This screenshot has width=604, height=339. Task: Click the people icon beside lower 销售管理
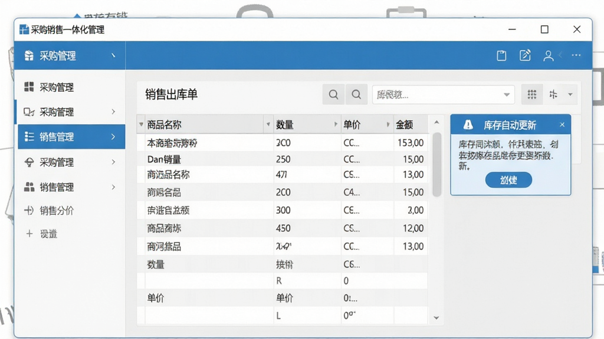coord(29,187)
